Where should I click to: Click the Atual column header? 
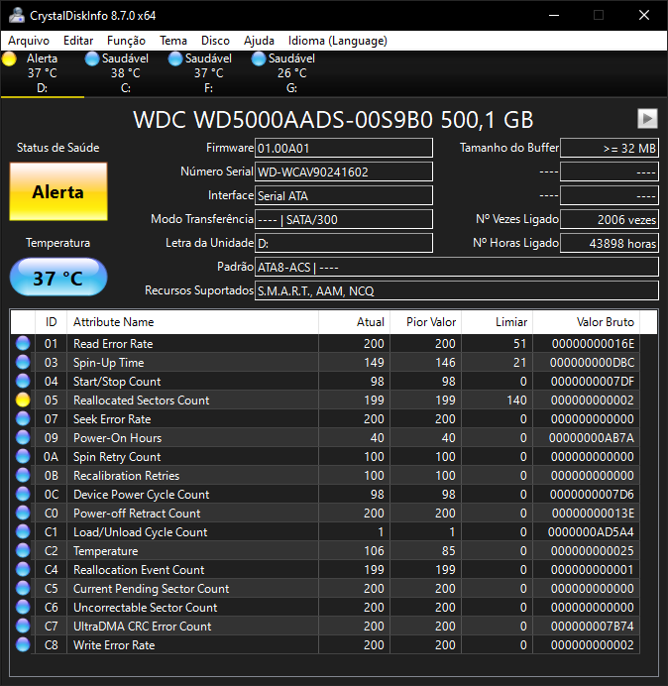point(355,322)
